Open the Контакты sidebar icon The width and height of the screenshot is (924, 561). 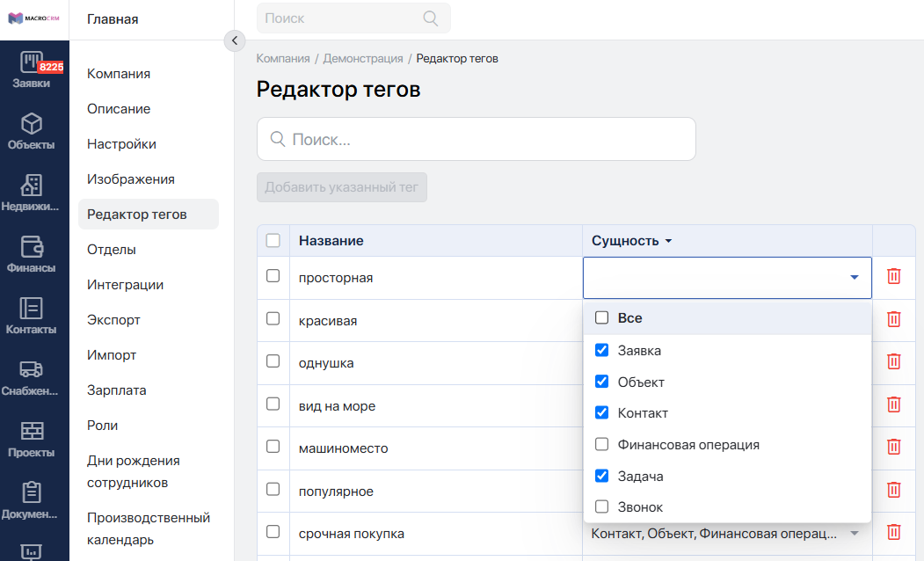coord(32,308)
